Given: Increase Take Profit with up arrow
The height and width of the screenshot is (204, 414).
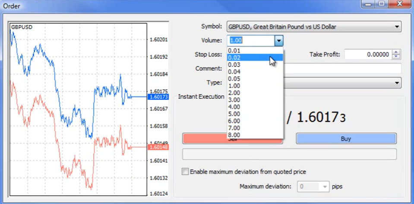Looking at the screenshot, I should click(397, 52).
